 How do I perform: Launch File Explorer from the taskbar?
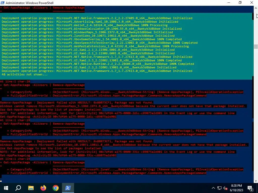click(31, 188)
